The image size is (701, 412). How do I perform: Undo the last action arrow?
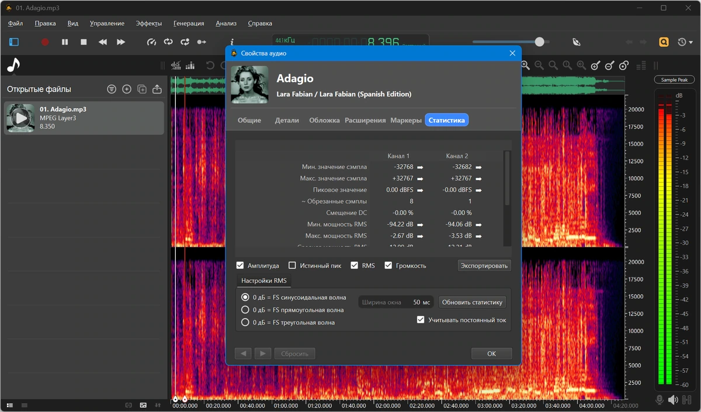211,65
